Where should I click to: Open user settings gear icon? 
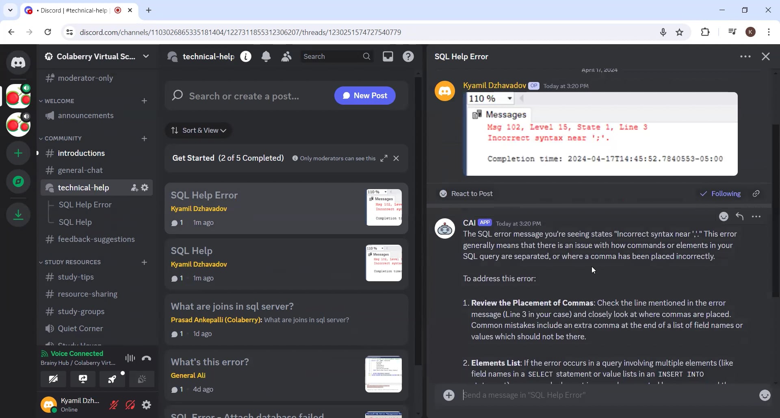point(147,405)
